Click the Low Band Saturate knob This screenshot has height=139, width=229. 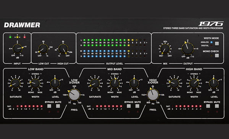tap(15, 83)
